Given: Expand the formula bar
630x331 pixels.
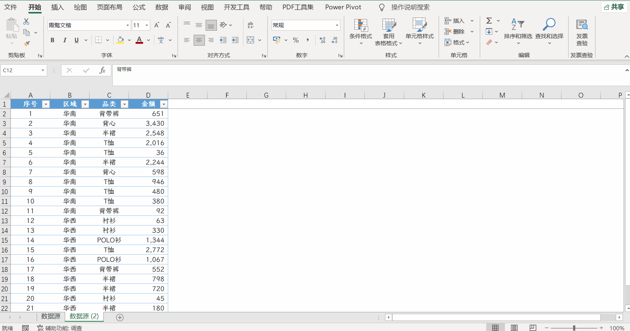Looking at the screenshot, I should point(627,70).
